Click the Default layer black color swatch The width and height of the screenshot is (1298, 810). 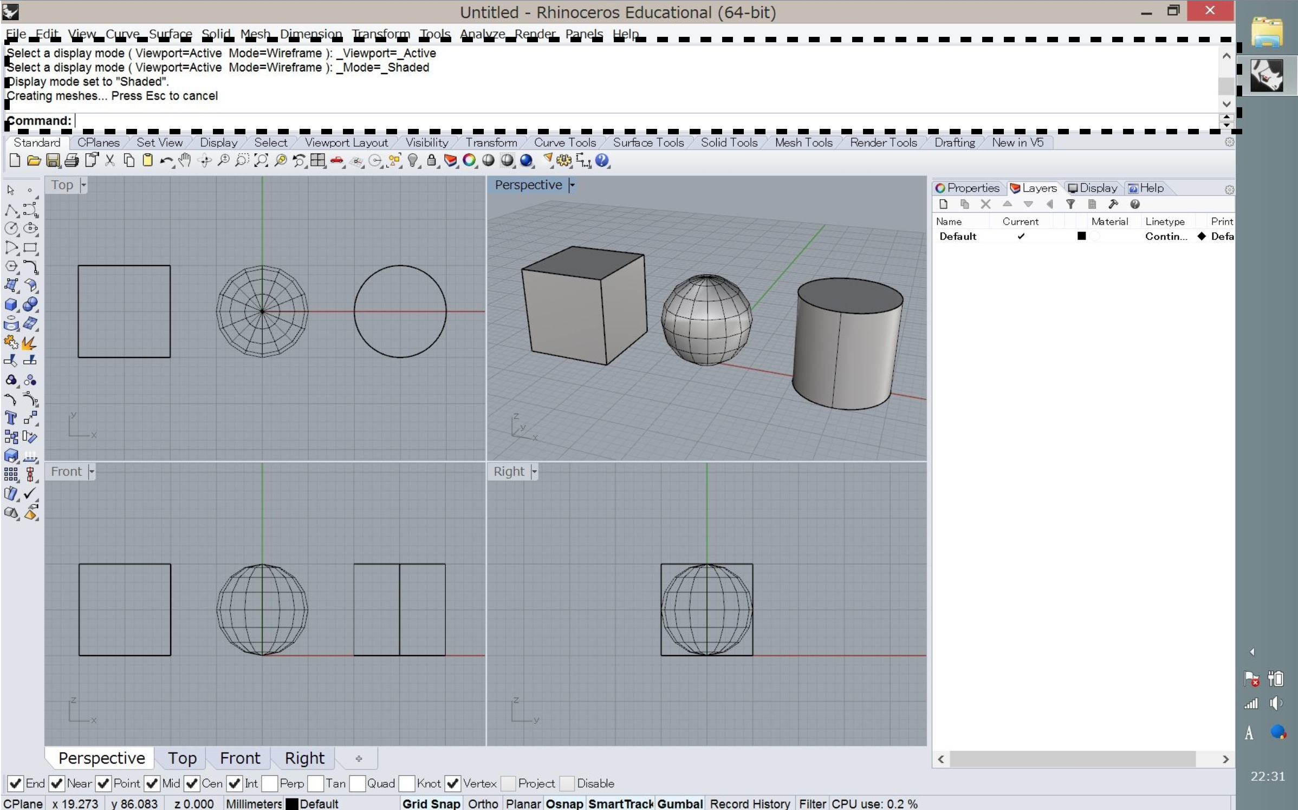(x=1081, y=236)
